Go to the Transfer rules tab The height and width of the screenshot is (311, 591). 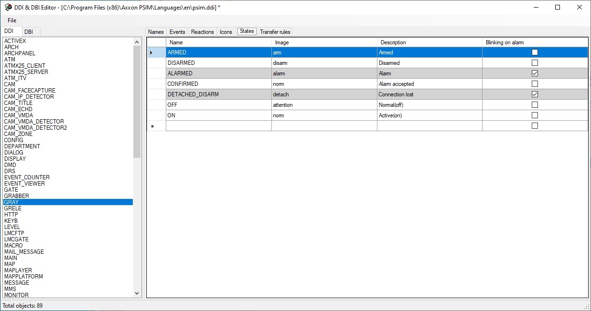click(275, 32)
